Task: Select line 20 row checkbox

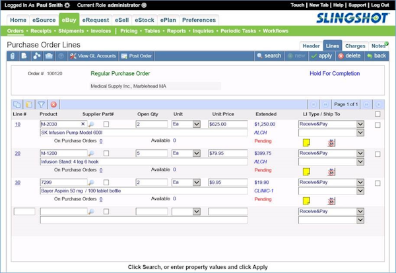Action: pyautogui.click(x=378, y=154)
